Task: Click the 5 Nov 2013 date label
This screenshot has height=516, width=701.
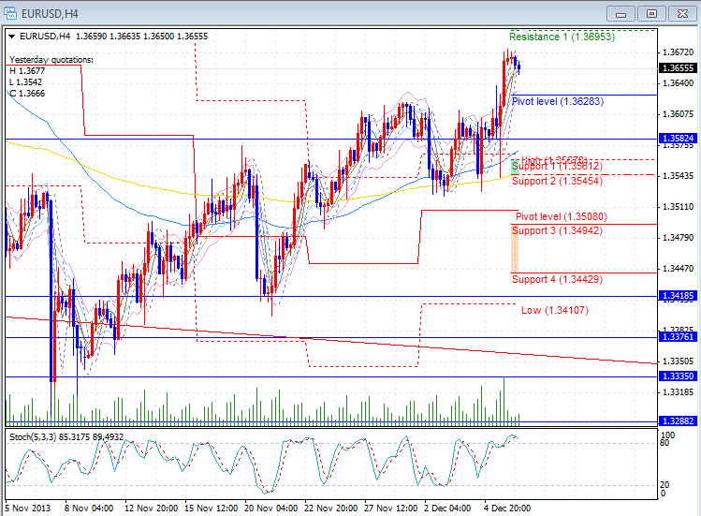Action: pyautogui.click(x=28, y=509)
